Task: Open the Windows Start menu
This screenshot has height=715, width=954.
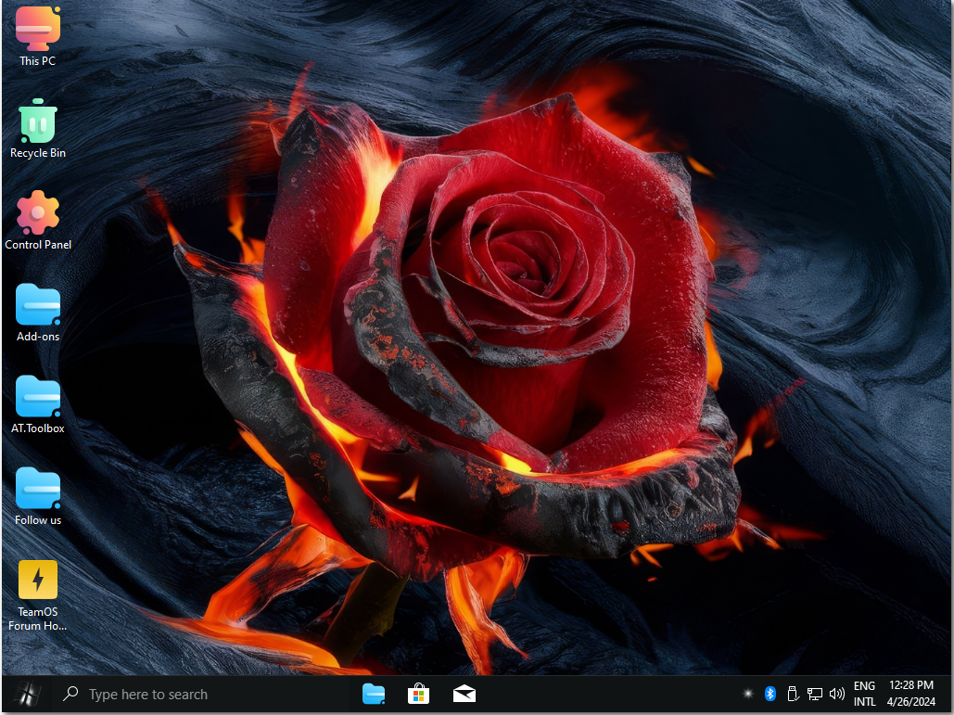Action: 29,694
